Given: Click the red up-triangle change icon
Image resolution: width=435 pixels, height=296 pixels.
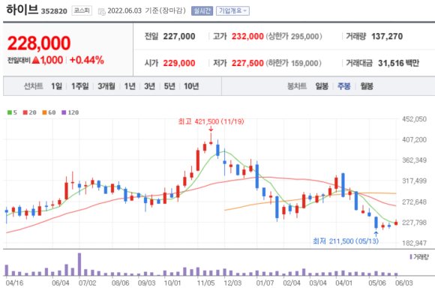Looking at the screenshot, I should [x=36, y=60].
